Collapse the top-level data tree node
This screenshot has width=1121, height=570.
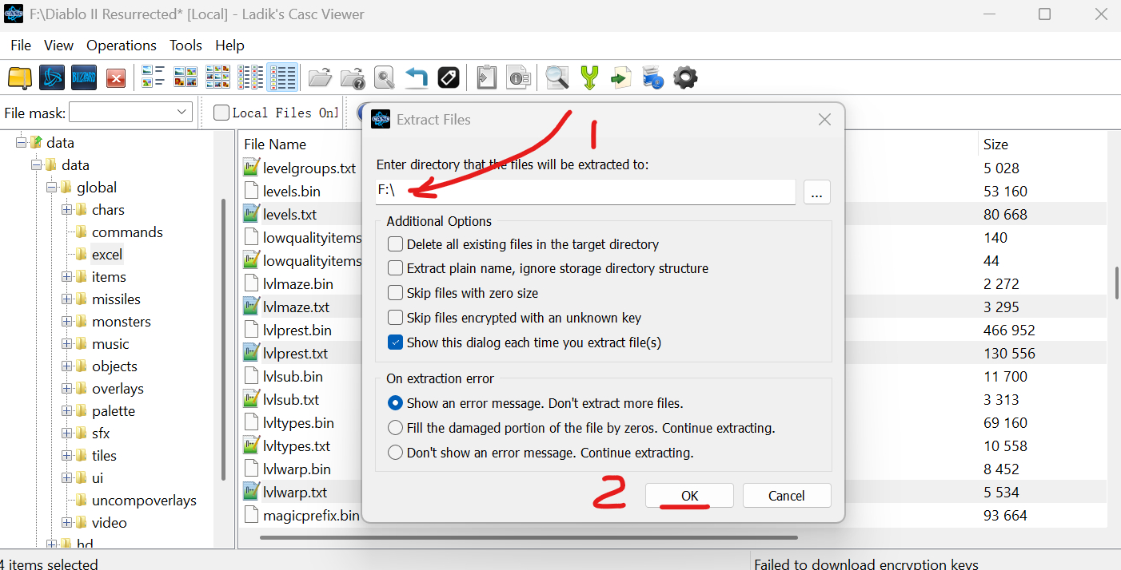21,143
